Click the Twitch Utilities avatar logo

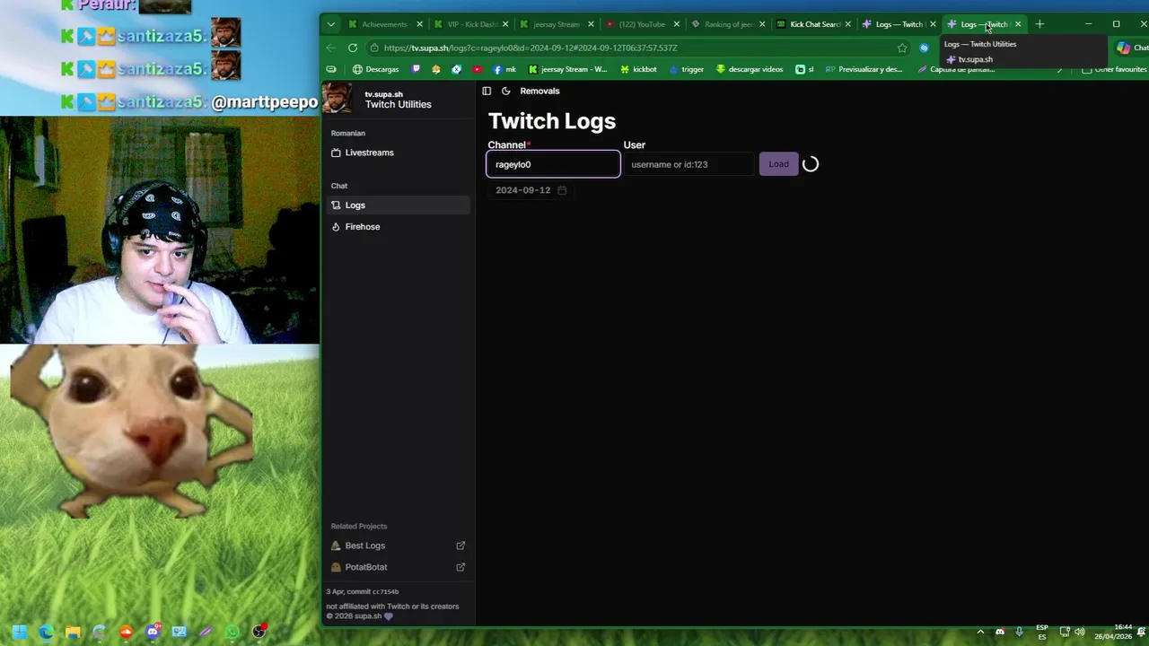coord(338,98)
